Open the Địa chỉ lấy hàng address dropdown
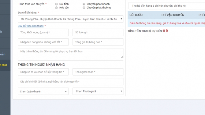The image size is (205, 115). (x=70, y=19)
